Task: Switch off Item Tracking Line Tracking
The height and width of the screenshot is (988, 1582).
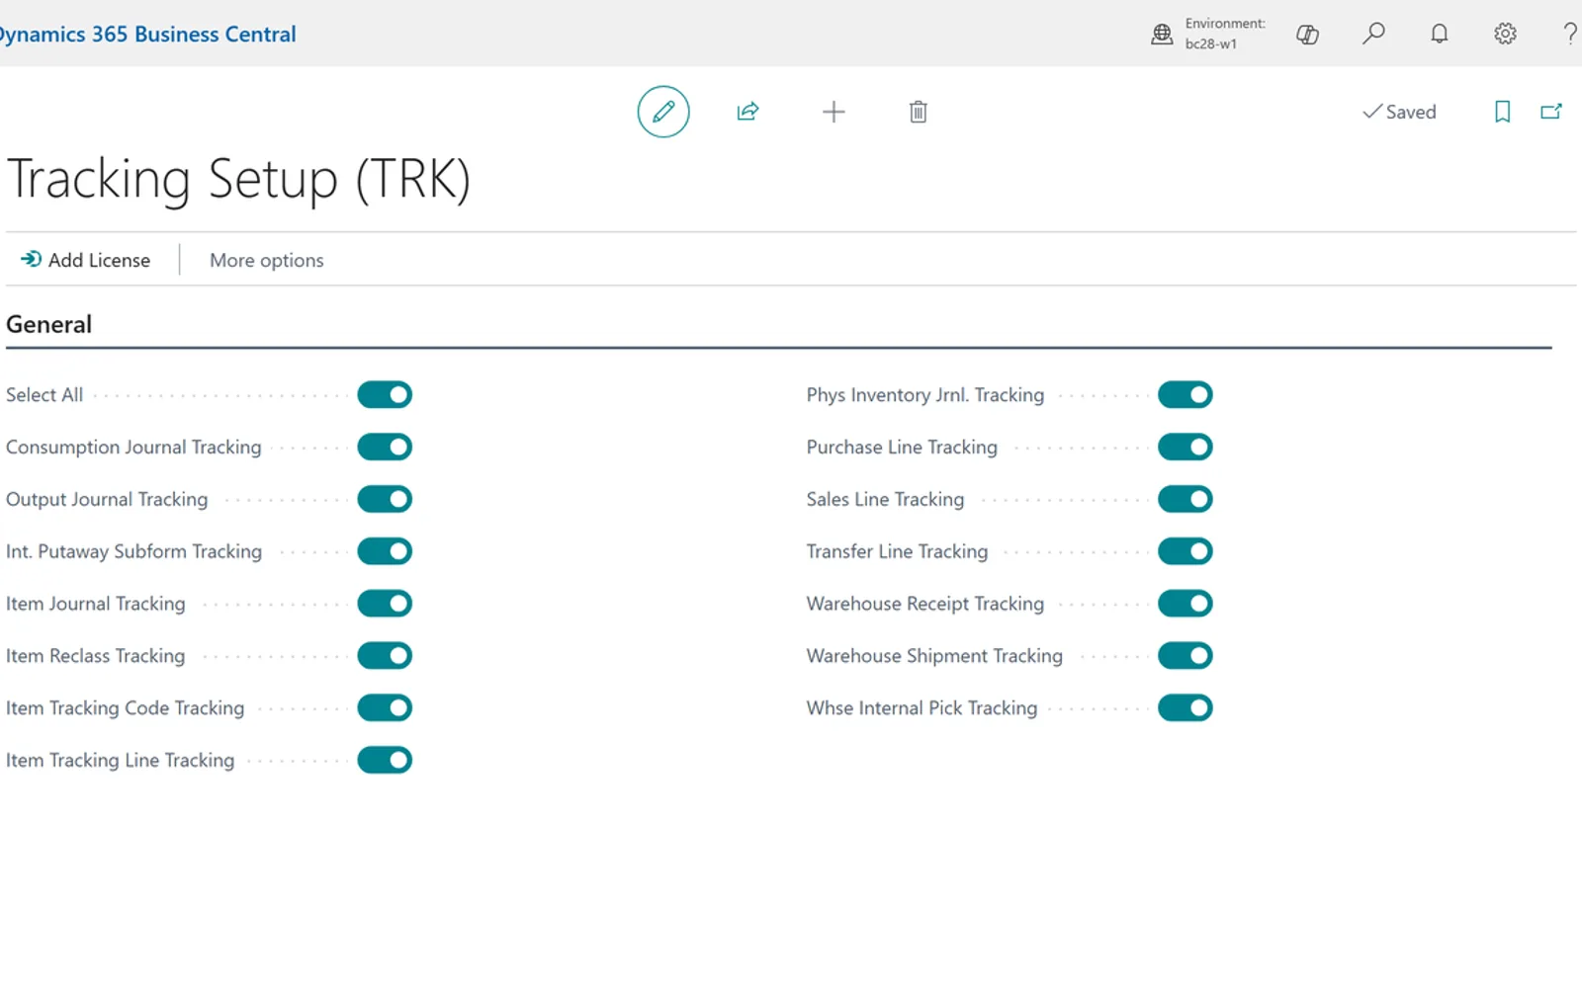Action: (x=385, y=761)
